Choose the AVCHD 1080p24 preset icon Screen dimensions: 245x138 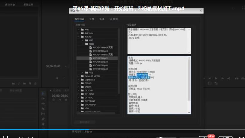[91, 51]
